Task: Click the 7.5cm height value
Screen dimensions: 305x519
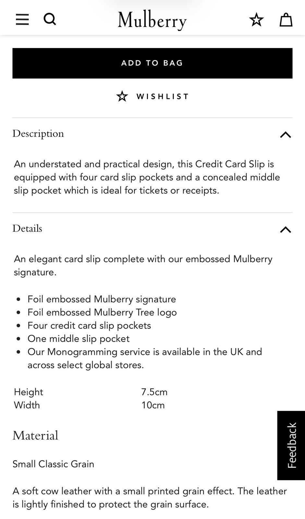Action: (x=154, y=392)
